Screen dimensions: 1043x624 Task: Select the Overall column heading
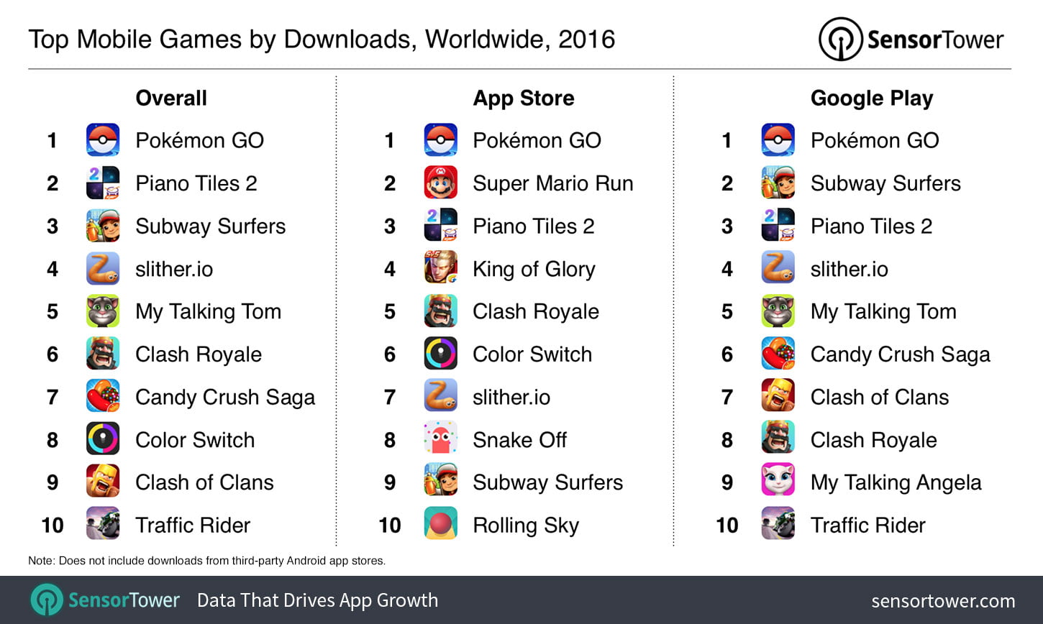(x=171, y=98)
